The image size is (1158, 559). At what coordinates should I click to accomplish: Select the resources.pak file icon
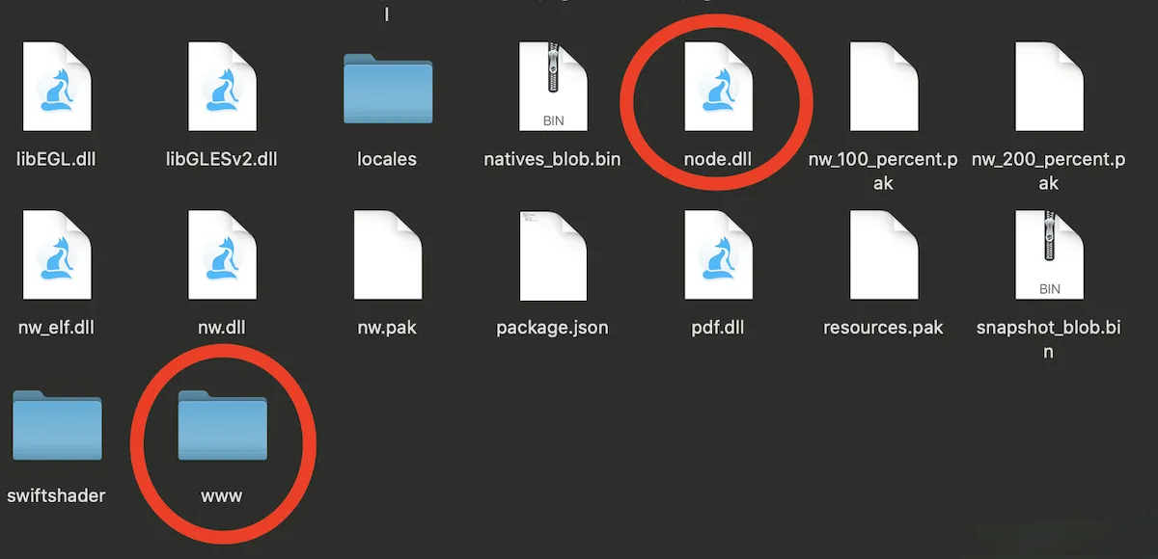[x=883, y=256]
